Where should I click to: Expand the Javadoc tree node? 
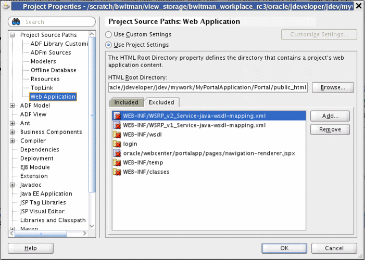[x=12, y=185]
